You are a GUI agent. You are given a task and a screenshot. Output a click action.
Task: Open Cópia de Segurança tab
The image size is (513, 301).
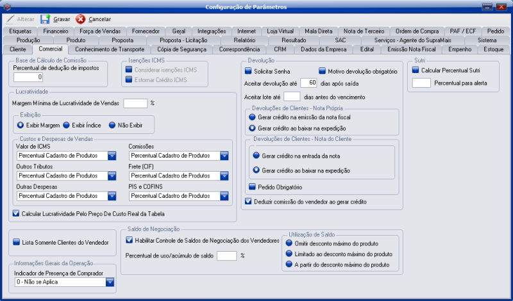click(181, 49)
